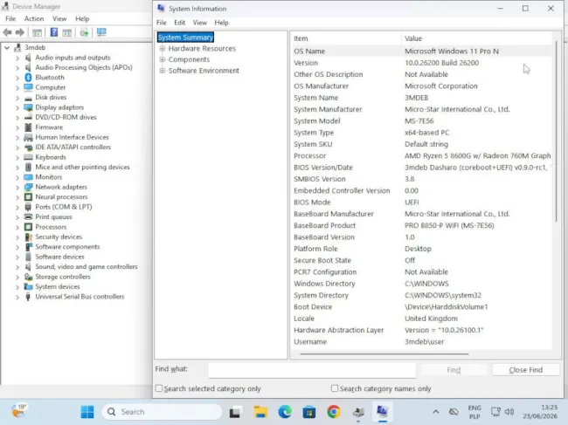Open the Action menu in Device Manager
568x425 pixels.
[x=34, y=19]
